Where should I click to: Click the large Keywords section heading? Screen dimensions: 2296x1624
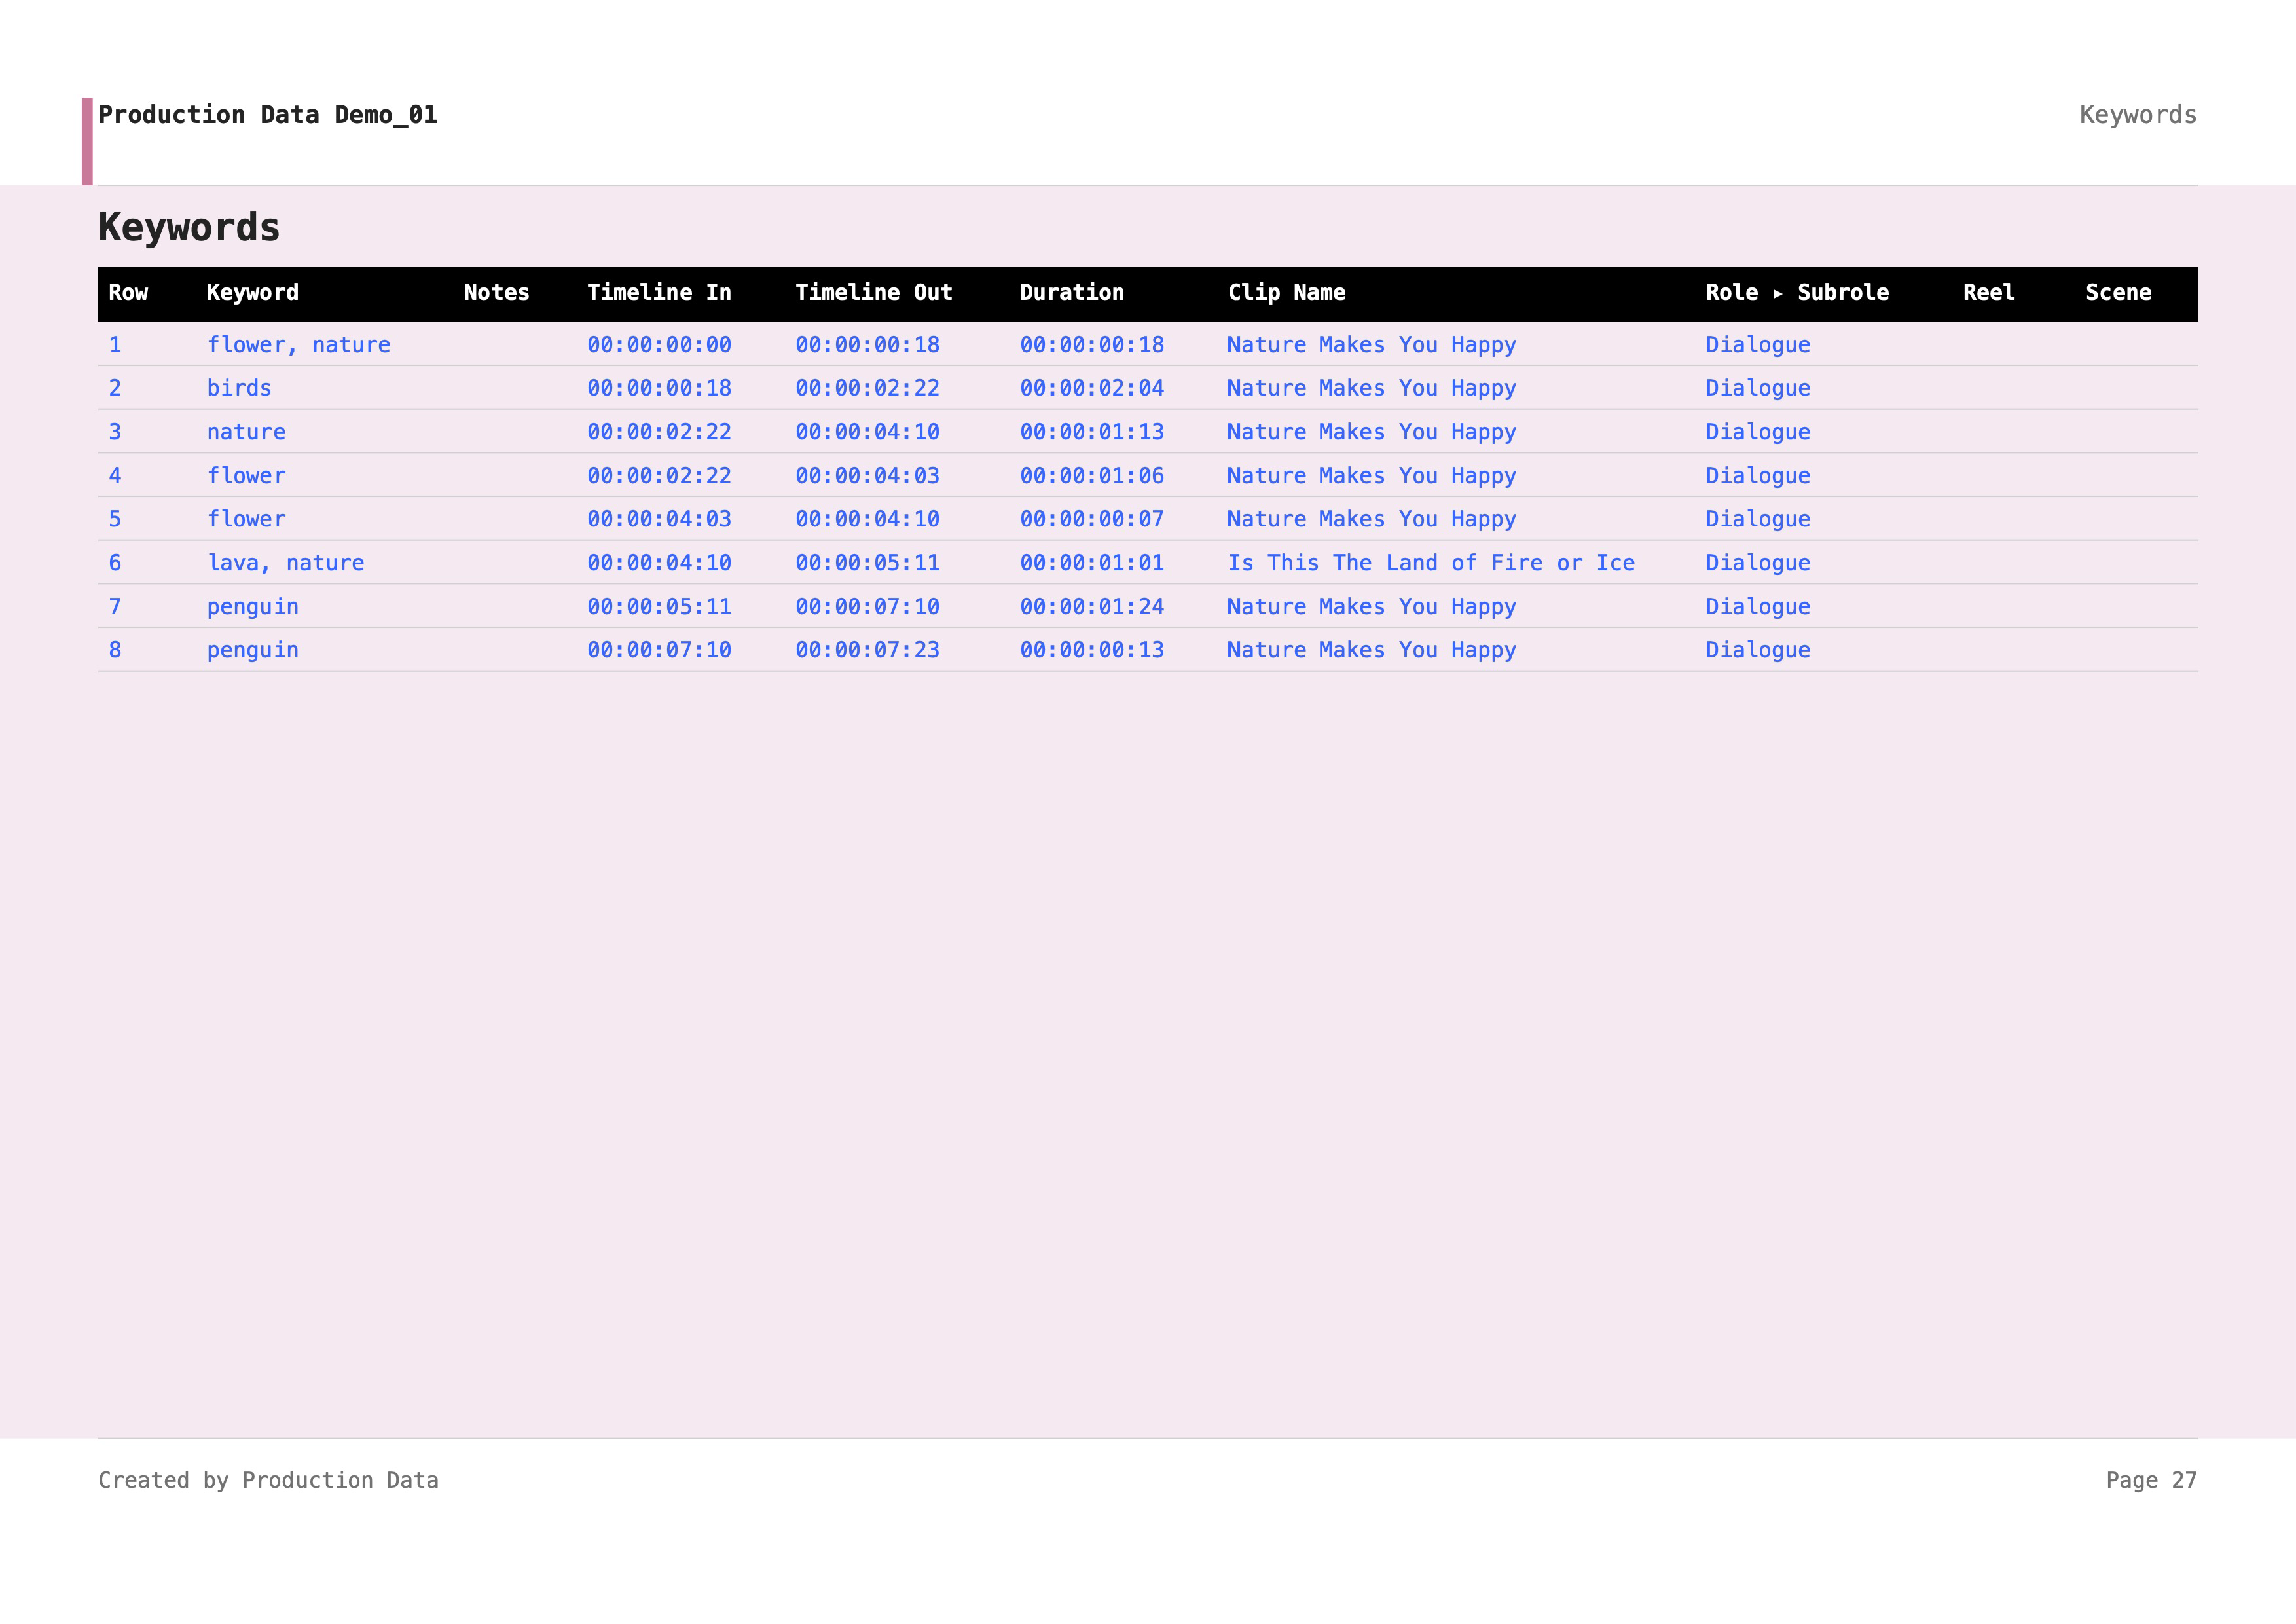click(x=189, y=227)
